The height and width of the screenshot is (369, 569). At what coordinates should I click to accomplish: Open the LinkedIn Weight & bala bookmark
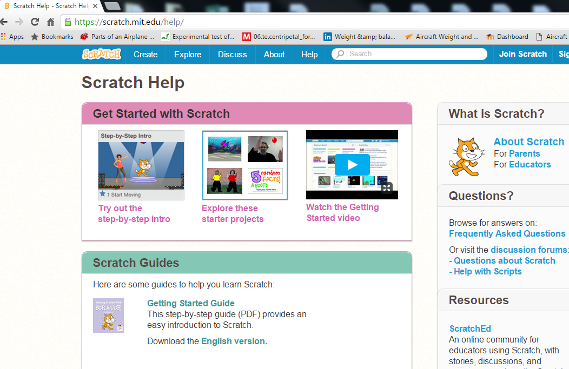pyautogui.click(x=360, y=37)
